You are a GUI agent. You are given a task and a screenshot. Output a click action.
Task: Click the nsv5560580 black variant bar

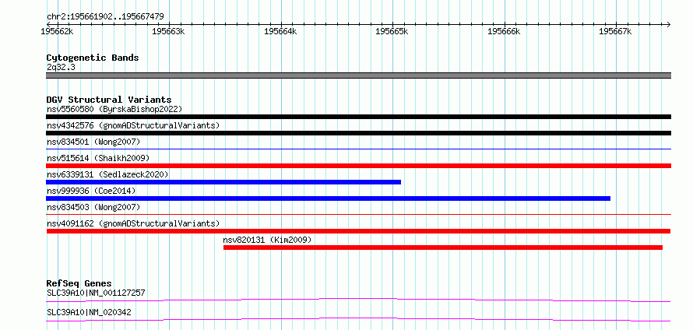tap(358, 117)
